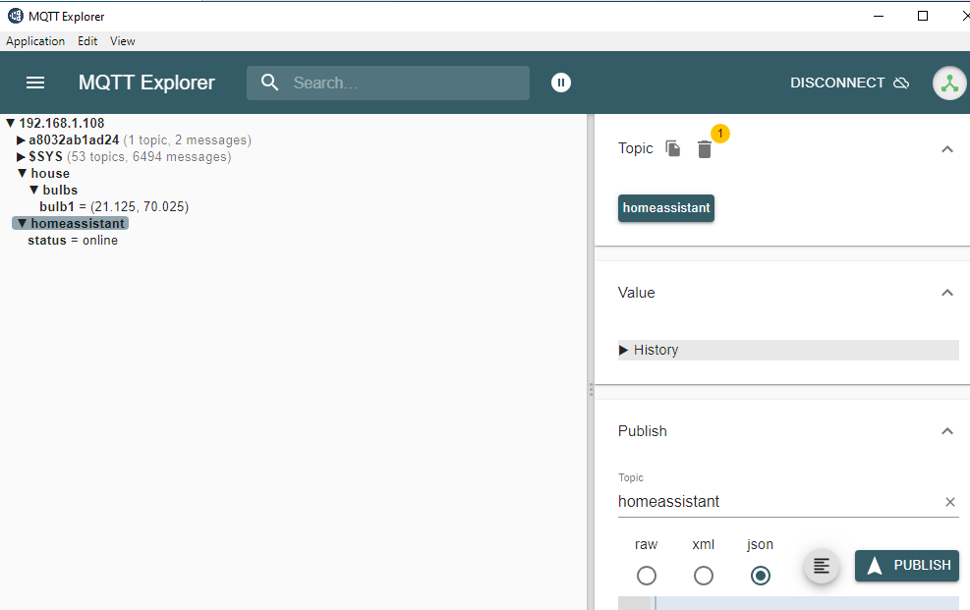Open the green connection avatar icon
The height and width of the screenshot is (610, 970).
click(949, 83)
